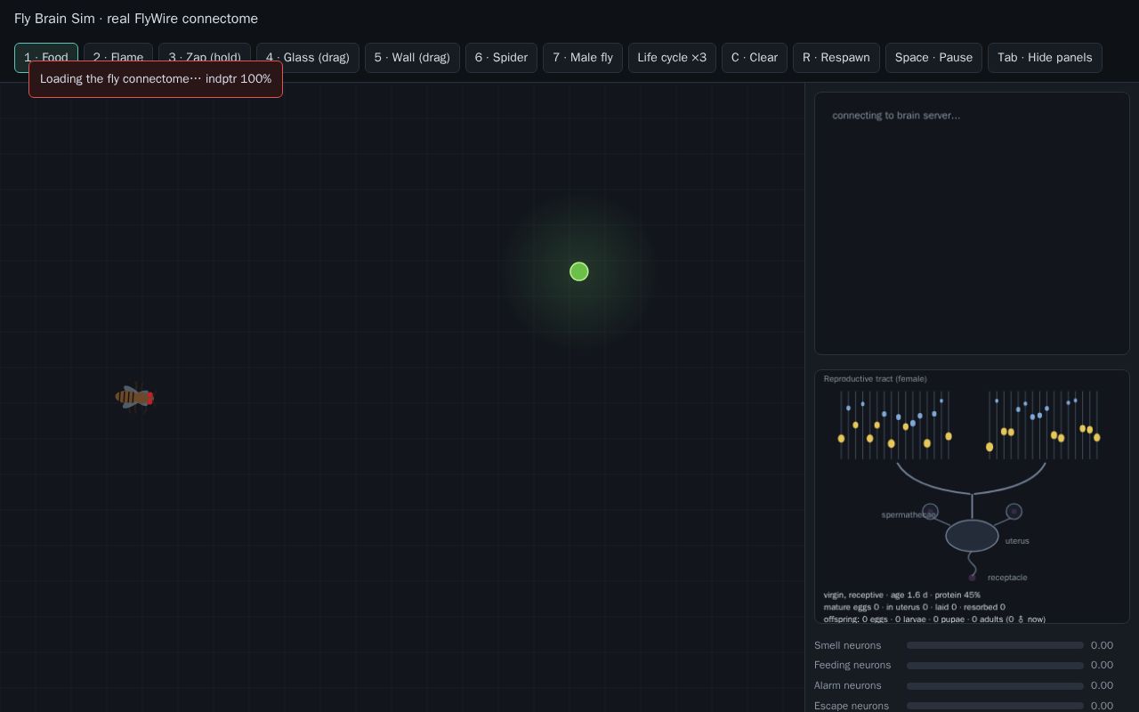1139x712 pixels.
Task: Click the 'Smell neurons' label
Action: pos(848,645)
